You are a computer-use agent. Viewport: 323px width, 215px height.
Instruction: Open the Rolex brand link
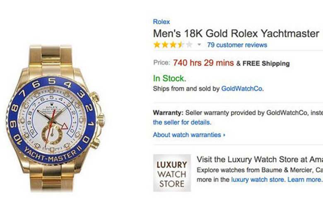tap(161, 21)
